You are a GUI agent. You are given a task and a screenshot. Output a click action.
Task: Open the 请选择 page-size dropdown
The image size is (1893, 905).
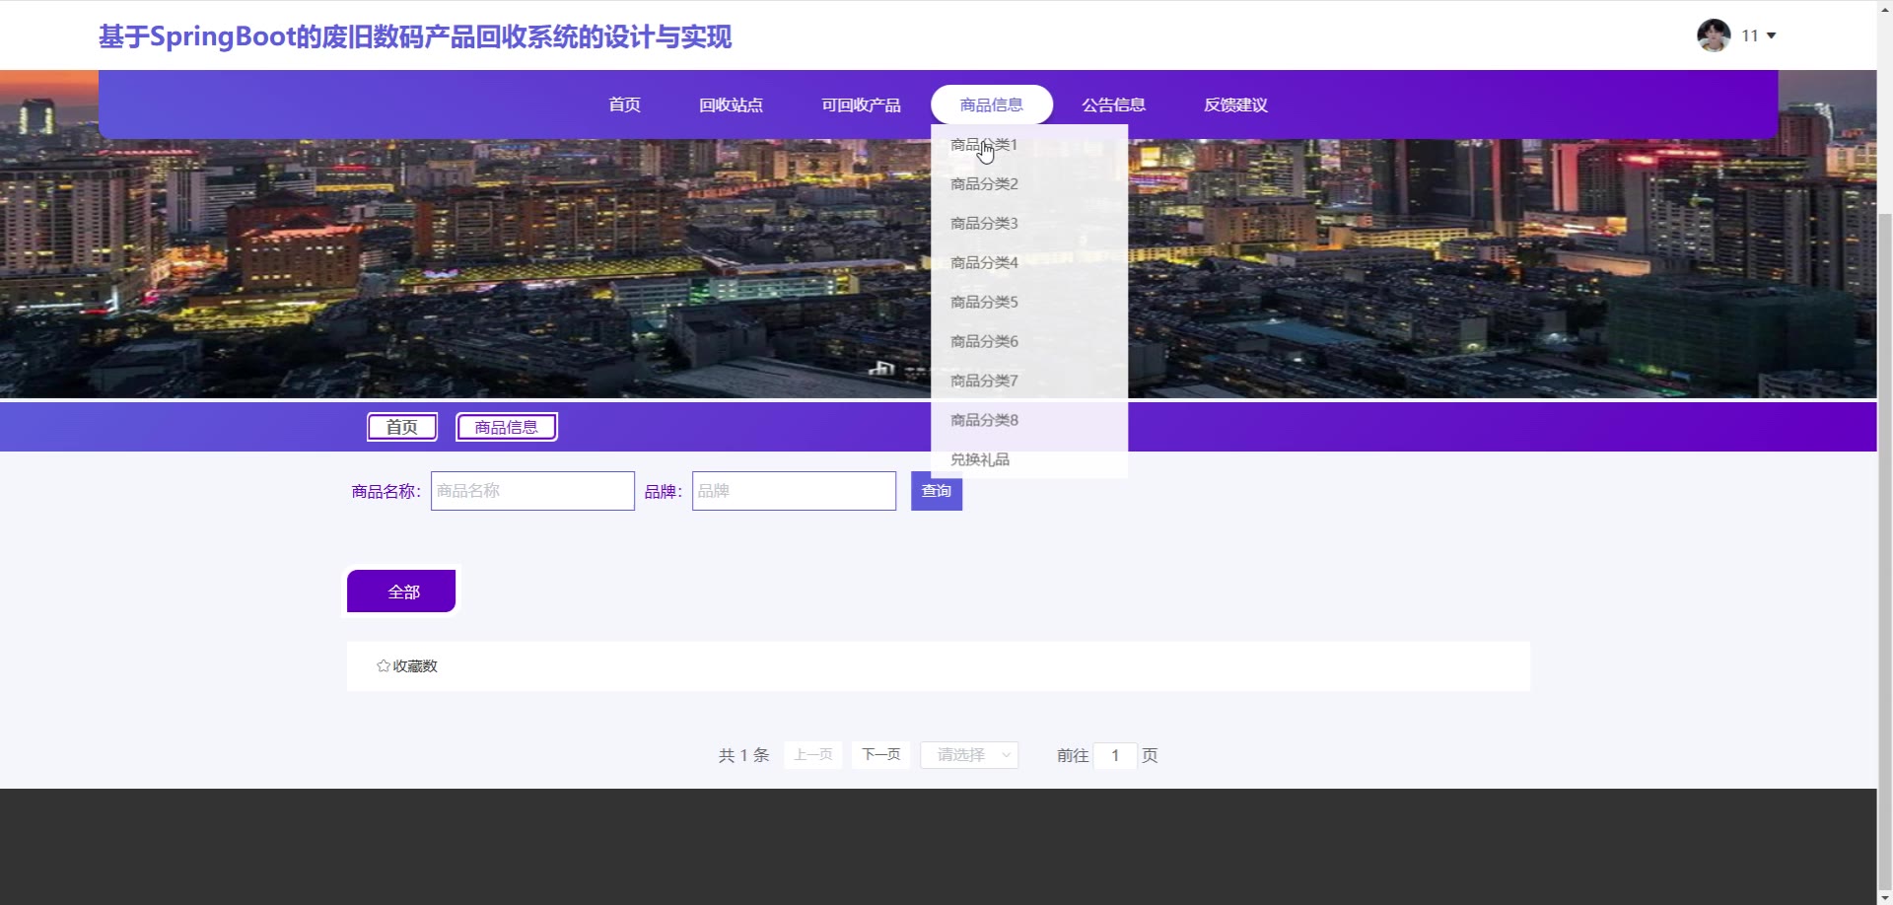pyautogui.click(x=969, y=755)
